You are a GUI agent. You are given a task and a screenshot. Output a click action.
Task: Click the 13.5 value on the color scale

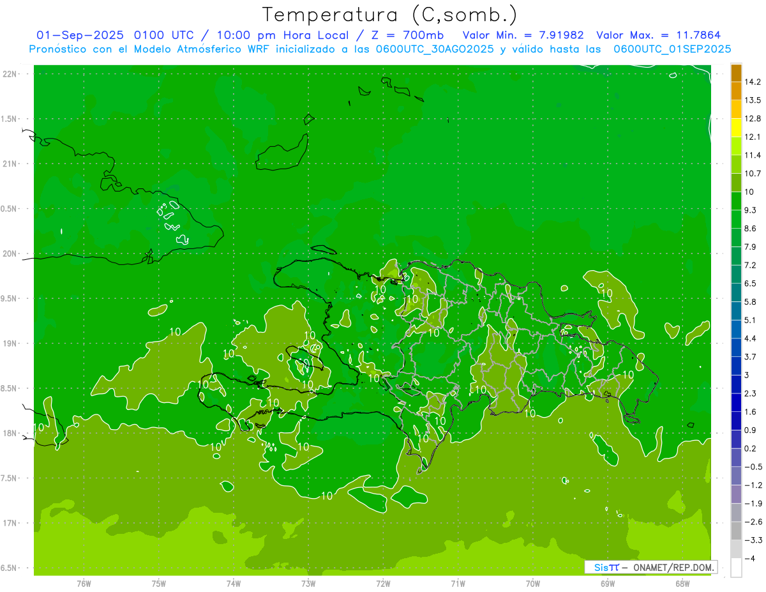pyautogui.click(x=753, y=100)
